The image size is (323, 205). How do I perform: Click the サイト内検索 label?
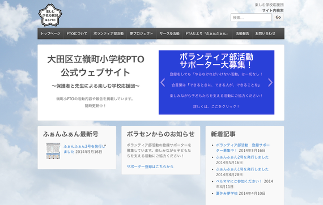tap(273, 11)
